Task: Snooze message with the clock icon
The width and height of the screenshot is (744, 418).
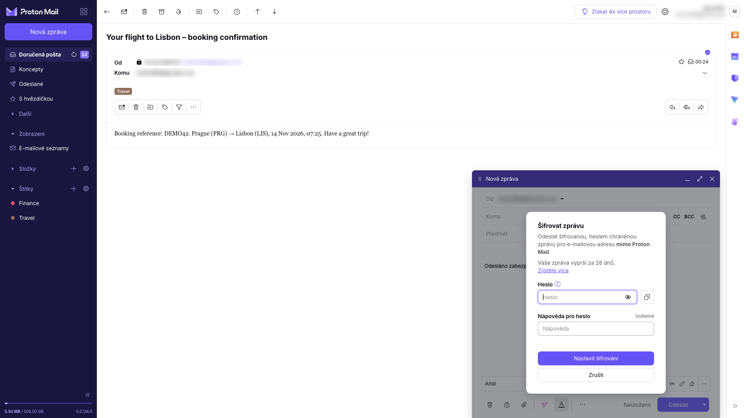Action: [237, 12]
